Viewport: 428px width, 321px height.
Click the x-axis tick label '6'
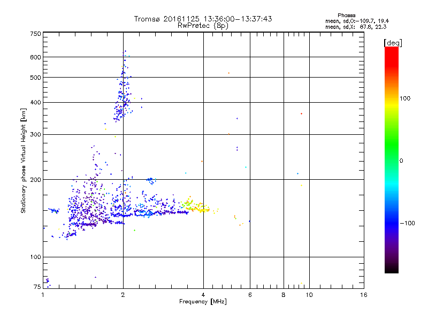[250, 295]
